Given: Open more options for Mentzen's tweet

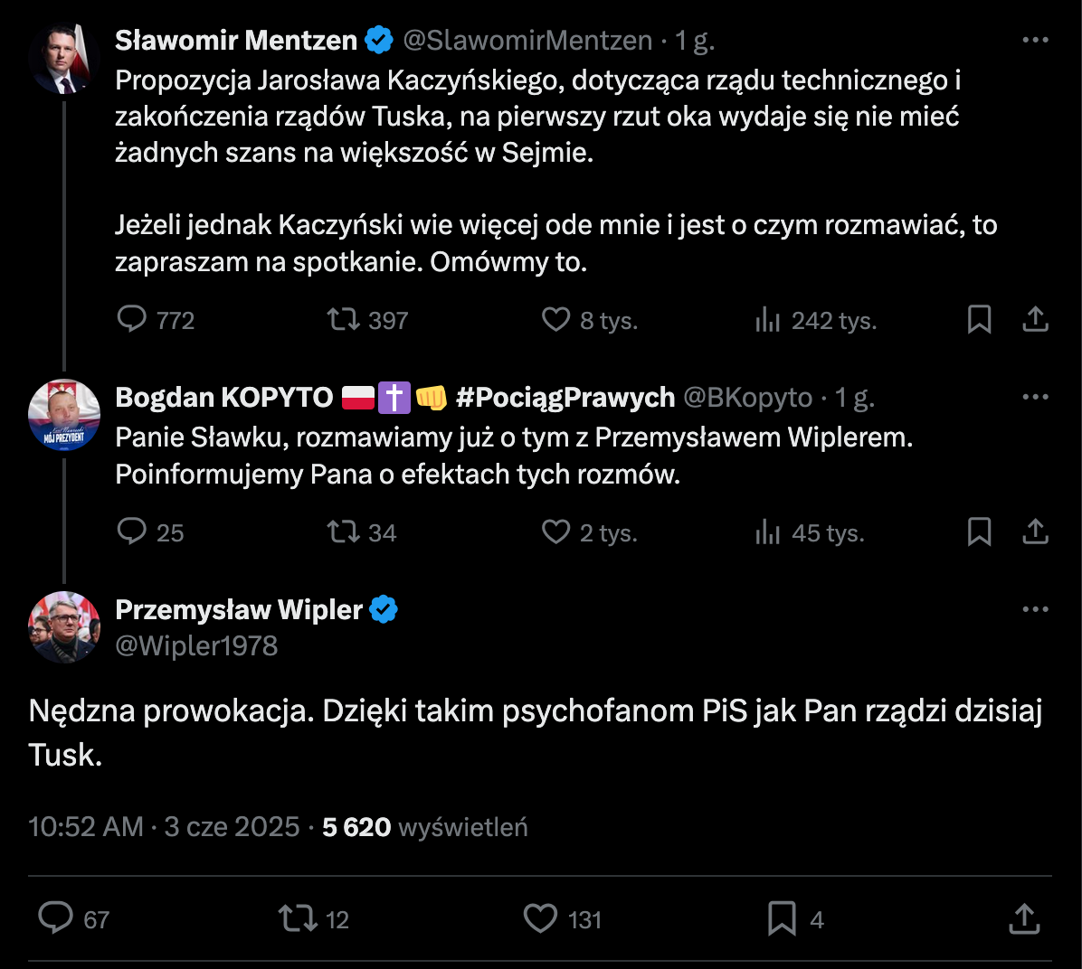Looking at the screenshot, I should coord(1035,41).
